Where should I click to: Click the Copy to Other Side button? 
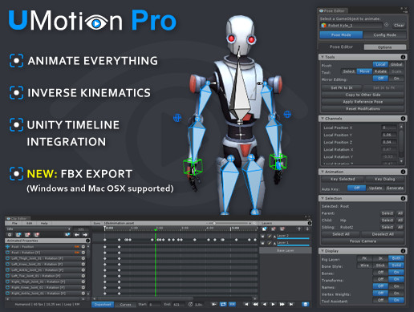coord(363,95)
